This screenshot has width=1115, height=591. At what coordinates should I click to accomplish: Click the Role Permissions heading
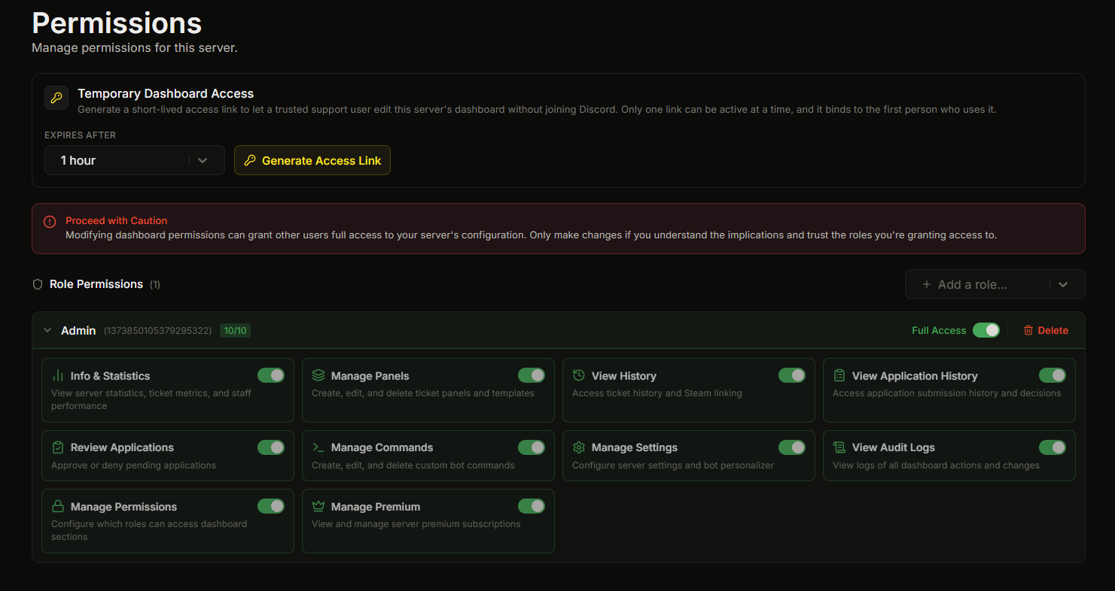96,284
